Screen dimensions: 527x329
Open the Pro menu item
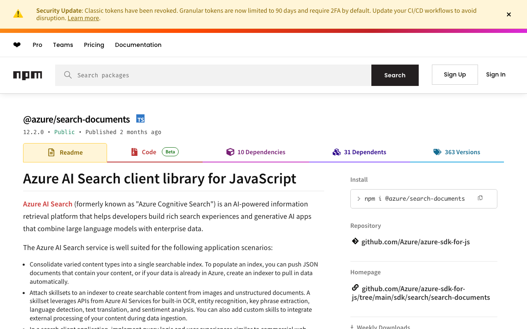pos(37,45)
